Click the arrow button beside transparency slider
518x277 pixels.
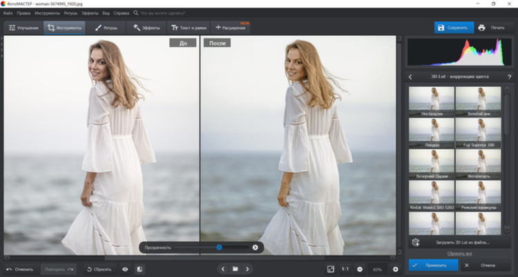click(255, 247)
